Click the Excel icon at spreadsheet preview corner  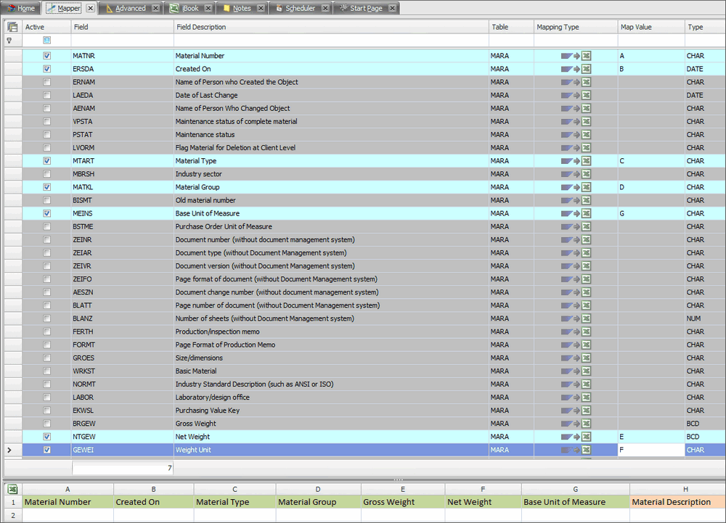tap(12, 489)
